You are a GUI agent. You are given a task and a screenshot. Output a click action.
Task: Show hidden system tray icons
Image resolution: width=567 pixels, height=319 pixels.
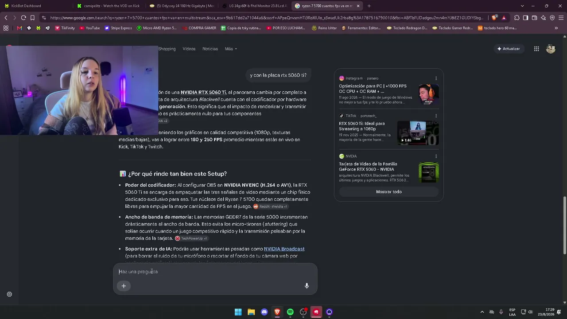[x=482, y=312]
